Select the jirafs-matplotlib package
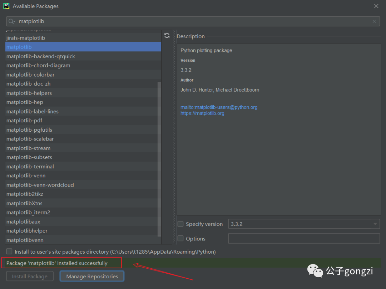The image size is (386, 289). click(83, 38)
